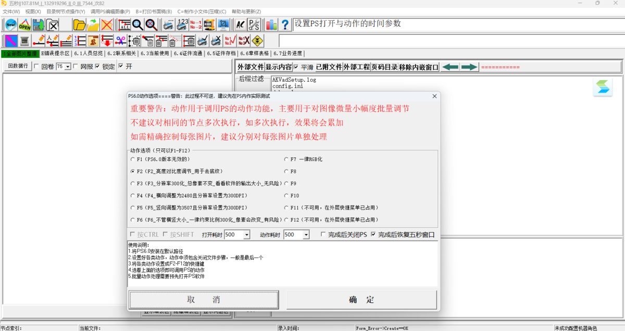Click the green sidebar icon on right edge
Image resolution: width=625 pixels, height=331 pixels.
[x=603, y=87]
